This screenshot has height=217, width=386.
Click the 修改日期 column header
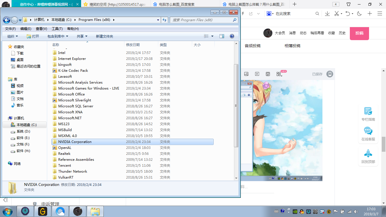pyautogui.click(x=141, y=45)
